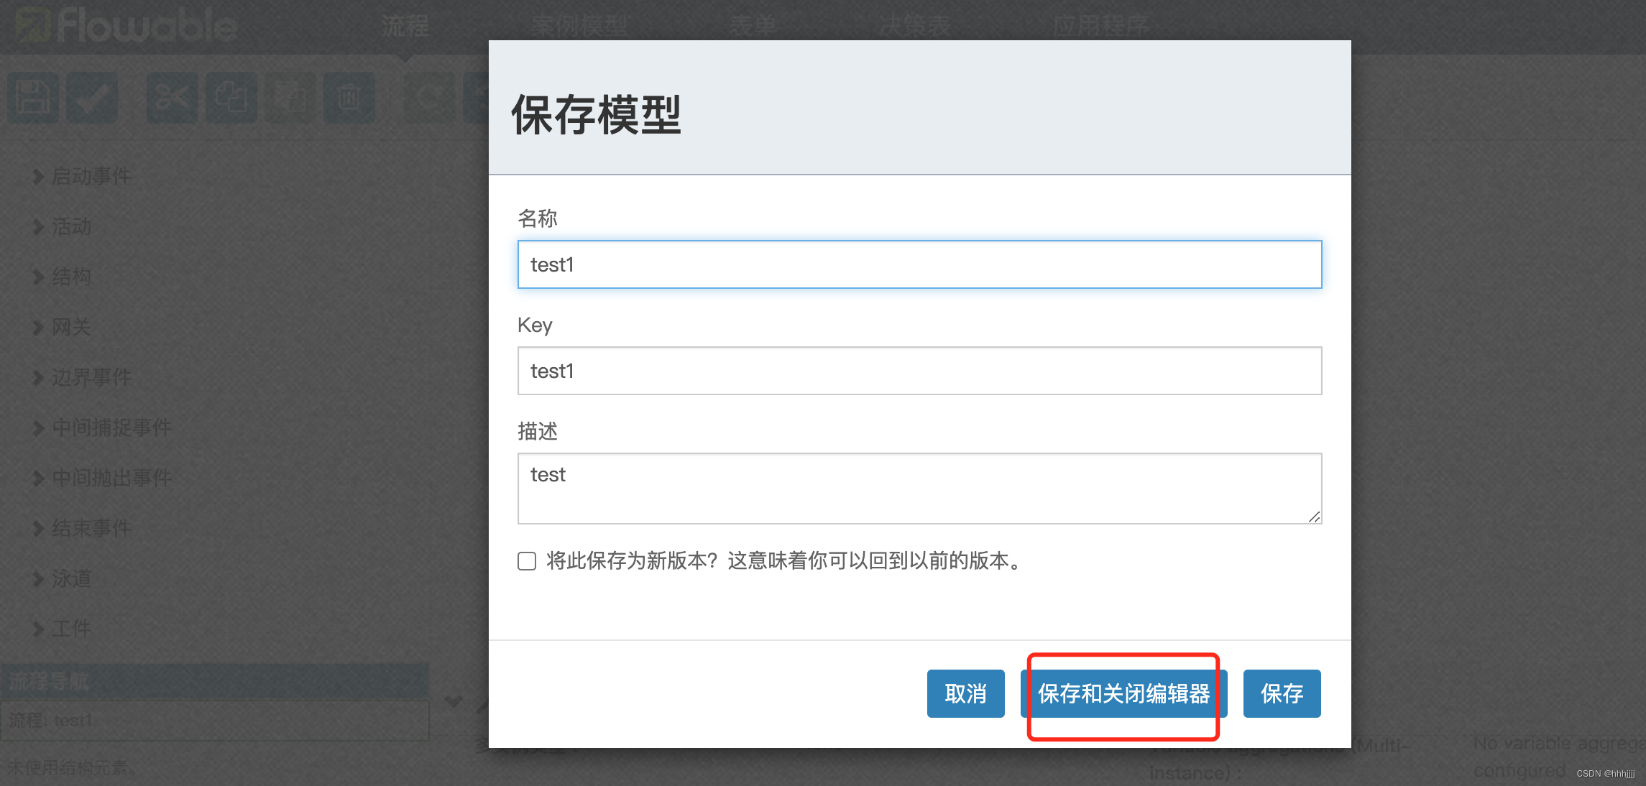
Task: Click the 名称 field label
Action: [538, 218]
